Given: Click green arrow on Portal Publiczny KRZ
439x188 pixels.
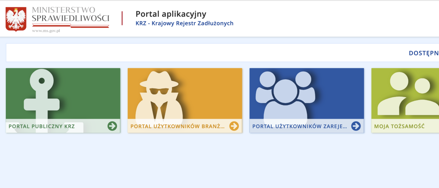Looking at the screenshot, I should coord(112,126).
